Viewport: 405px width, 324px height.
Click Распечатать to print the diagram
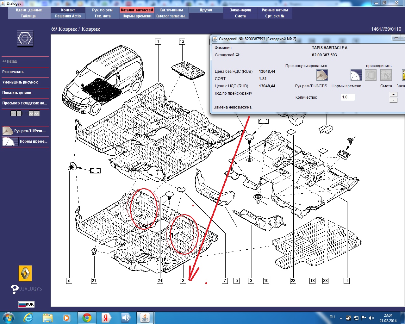(13, 72)
